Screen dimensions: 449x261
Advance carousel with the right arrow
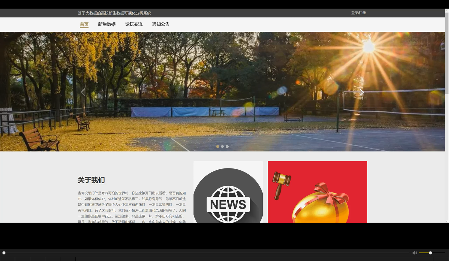pyautogui.click(x=362, y=92)
